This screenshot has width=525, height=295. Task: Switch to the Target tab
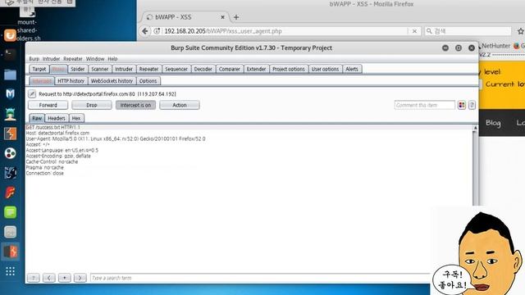[x=39, y=69]
